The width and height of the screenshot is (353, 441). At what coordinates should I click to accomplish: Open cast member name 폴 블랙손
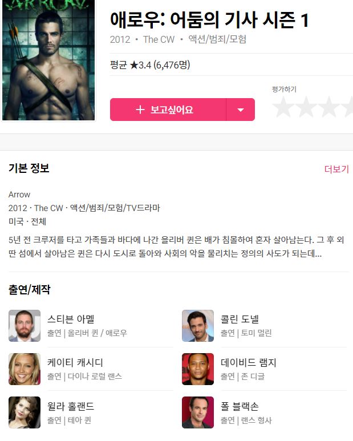240,406
